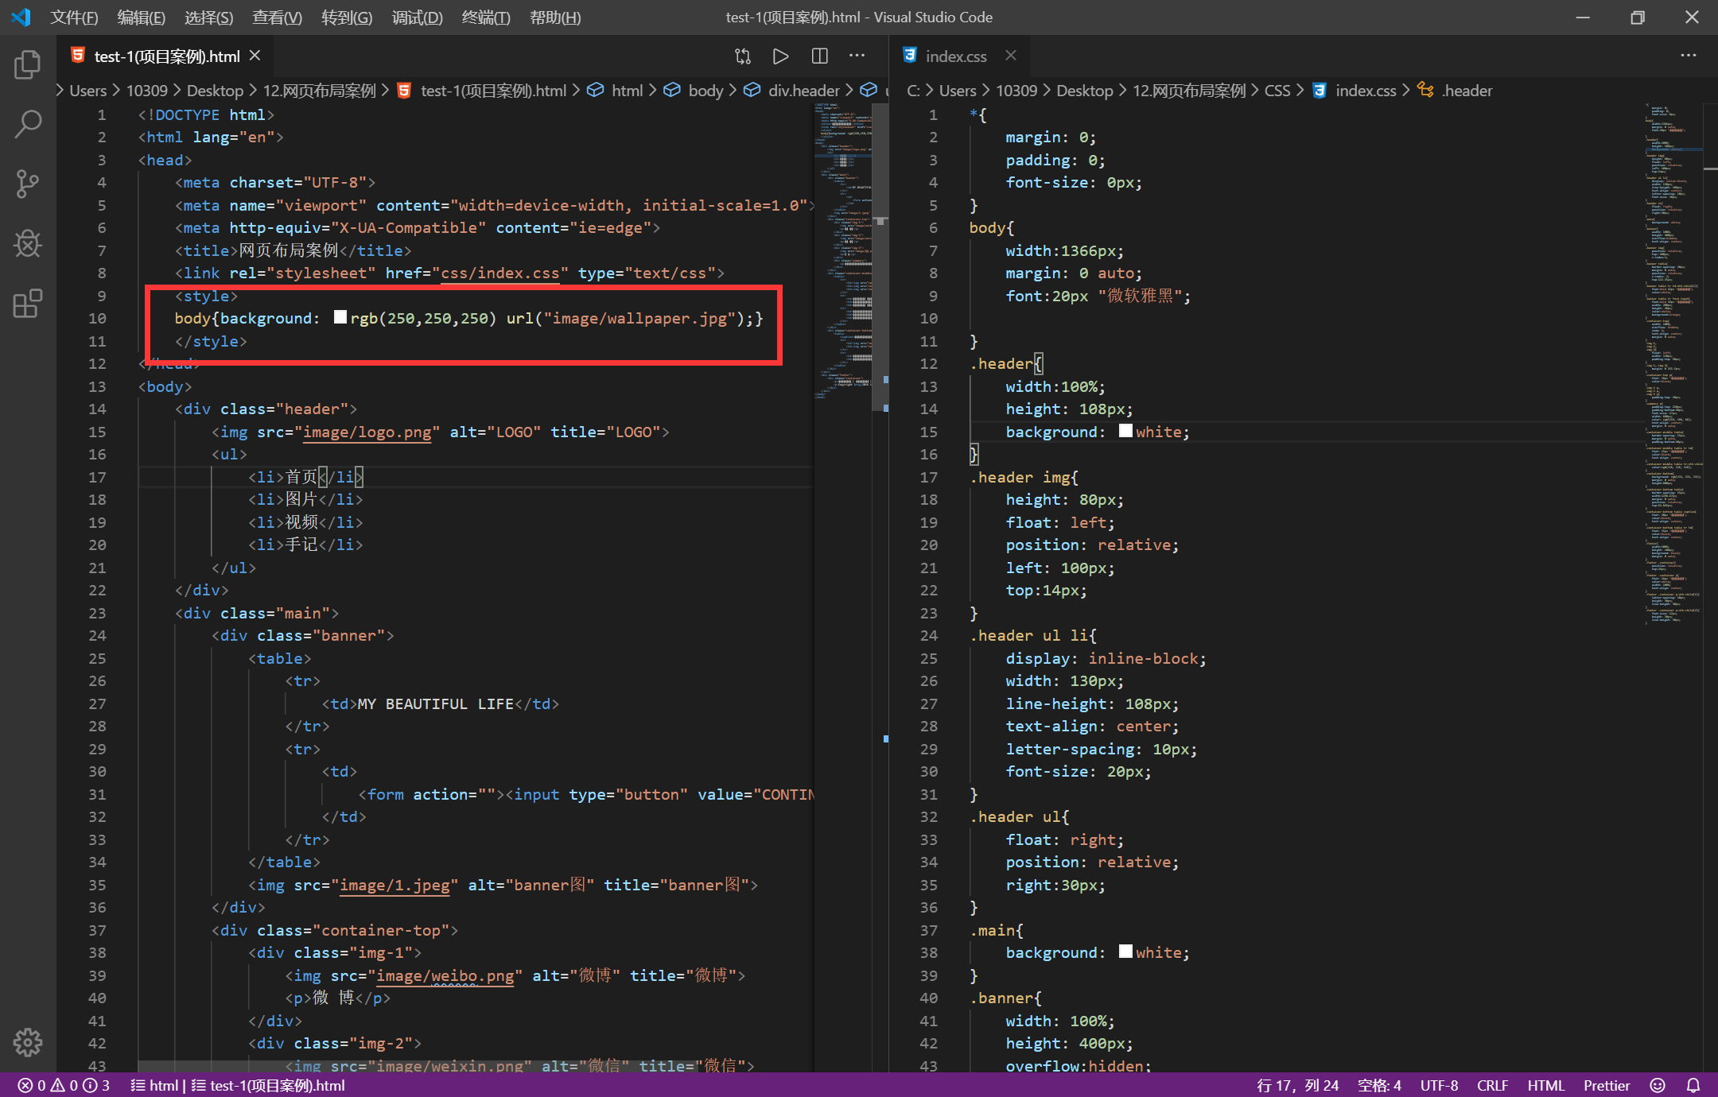Switch to test-1(项目案例).html tab

click(167, 56)
